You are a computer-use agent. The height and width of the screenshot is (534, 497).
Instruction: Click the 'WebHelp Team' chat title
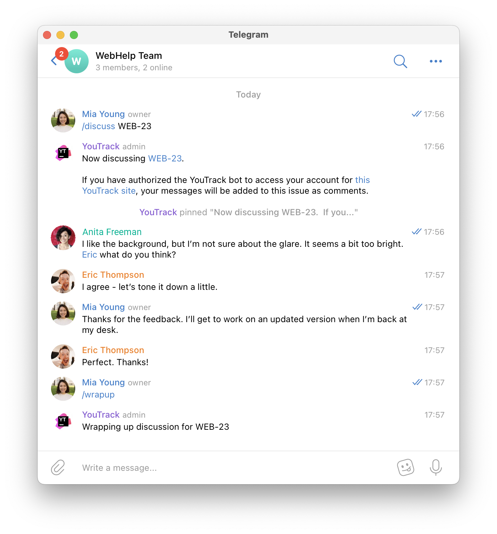[129, 55]
